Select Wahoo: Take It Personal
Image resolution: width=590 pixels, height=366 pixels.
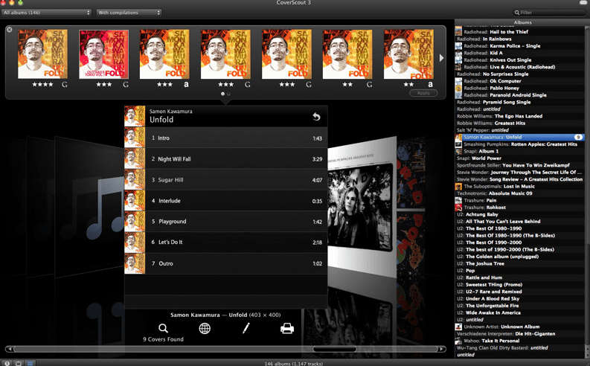519,341
